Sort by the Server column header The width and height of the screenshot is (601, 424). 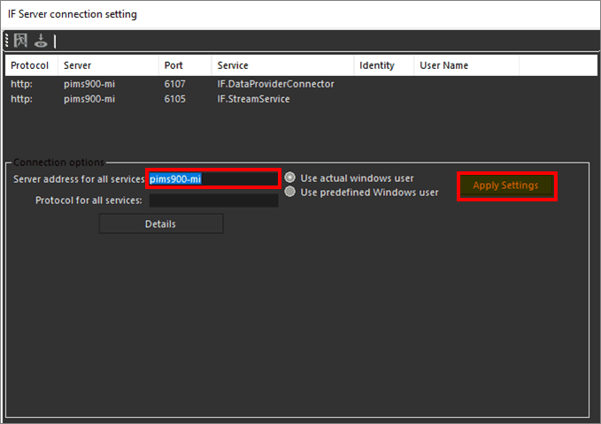108,65
